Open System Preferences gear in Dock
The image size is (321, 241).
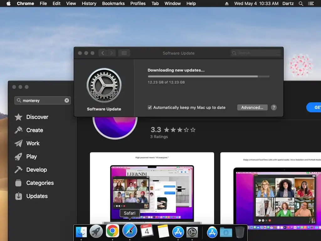pyautogui.click(x=192, y=232)
